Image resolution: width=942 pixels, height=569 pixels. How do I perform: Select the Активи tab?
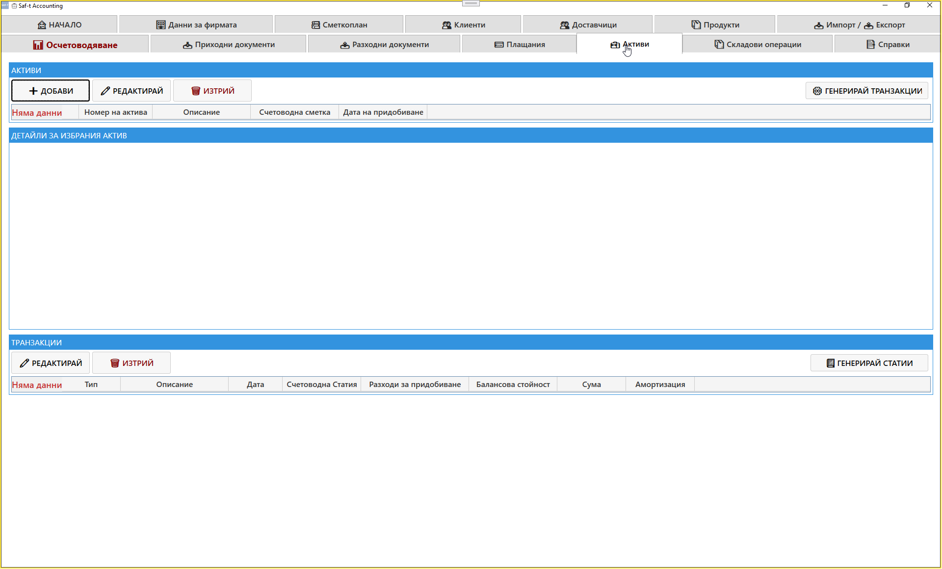coord(629,44)
